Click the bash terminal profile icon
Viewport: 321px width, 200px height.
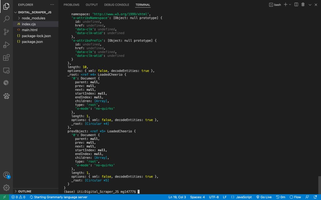coord(271,5)
